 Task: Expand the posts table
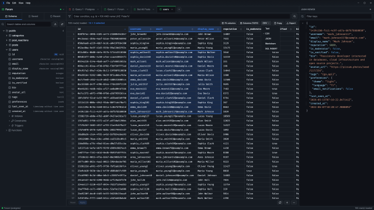[6, 45]
